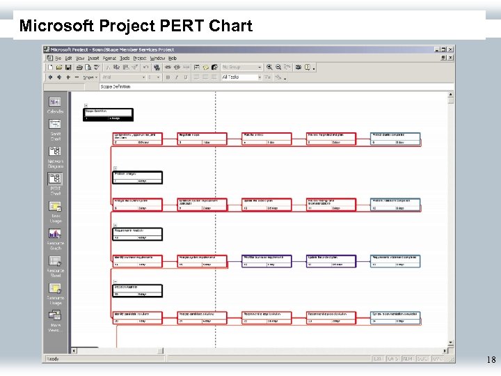Screen dimensions: 501x376
Task: Click the vertical scrollbar up arrow
Action: [x=450, y=95]
